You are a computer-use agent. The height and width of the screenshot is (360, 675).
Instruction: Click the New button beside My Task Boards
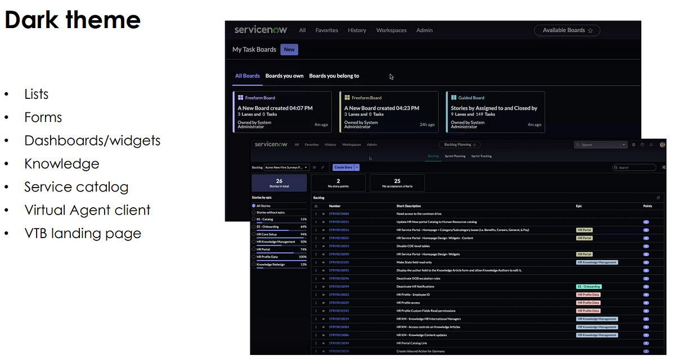pyautogui.click(x=289, y=49)
